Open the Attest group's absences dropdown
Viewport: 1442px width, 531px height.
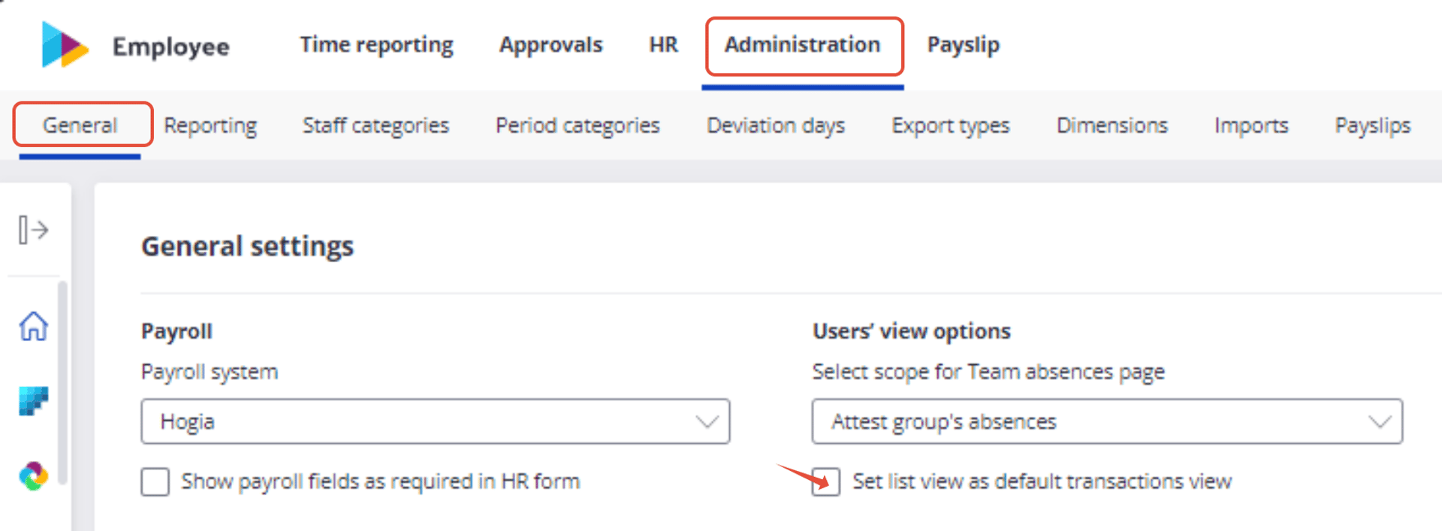click(x=1107, y=421)
